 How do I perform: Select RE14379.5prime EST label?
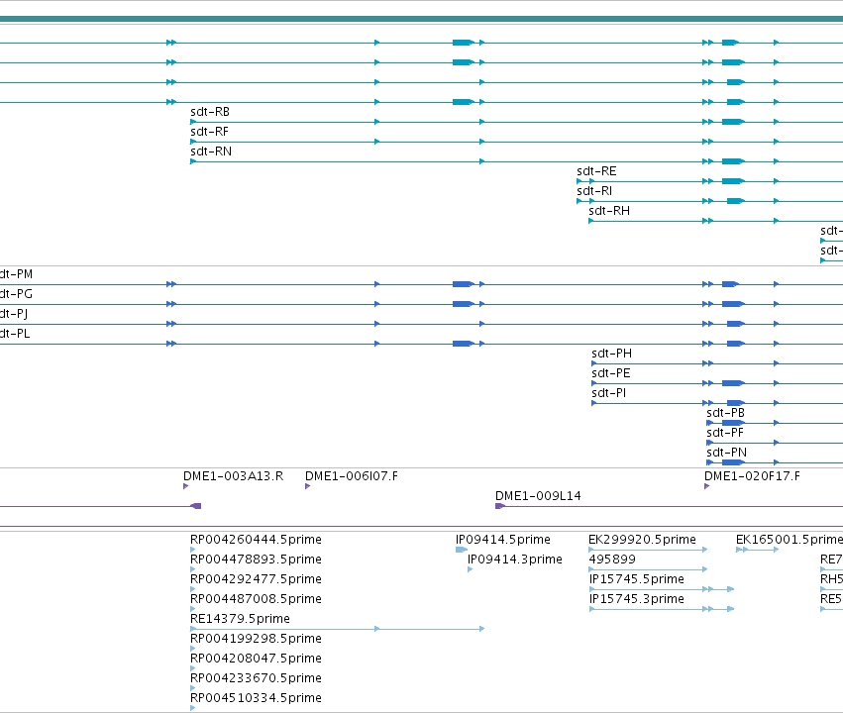click(x=240, y=619)
